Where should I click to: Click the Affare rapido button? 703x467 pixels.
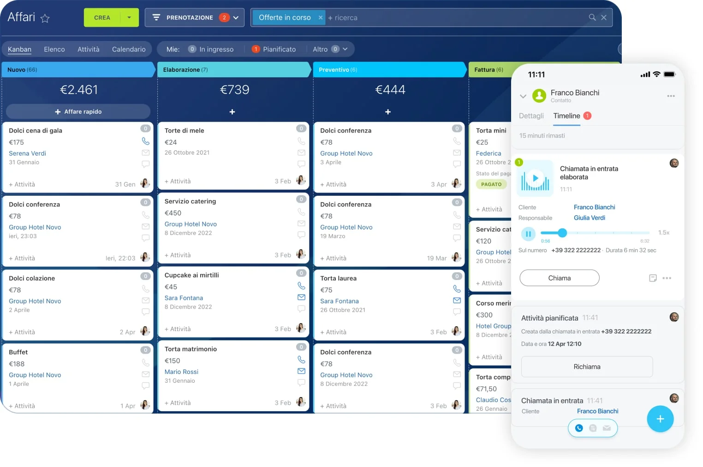click(78, 111)
